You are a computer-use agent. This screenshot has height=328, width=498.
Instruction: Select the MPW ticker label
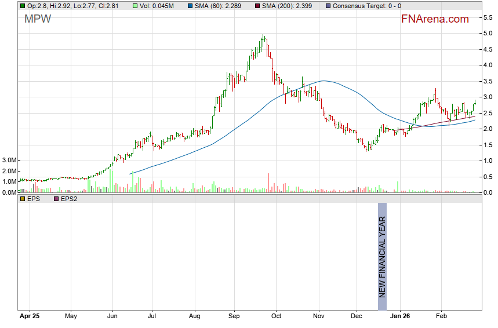(38, 19)
